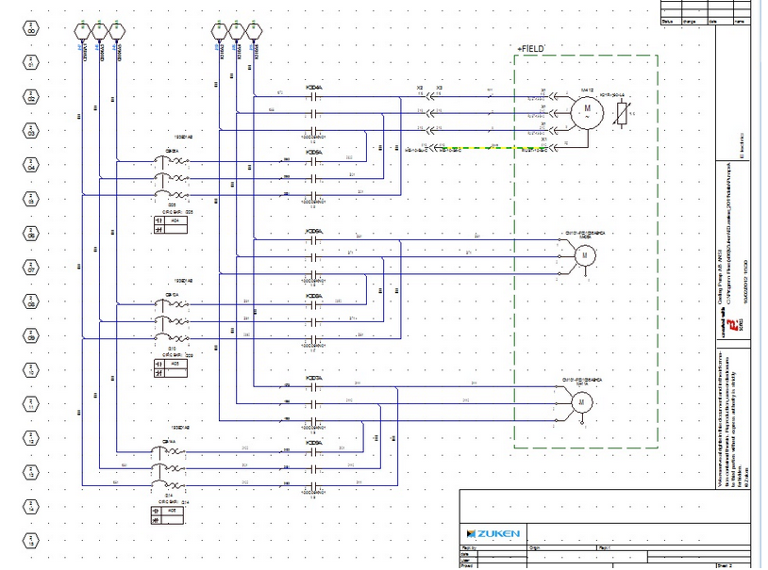Select the first hexagonal off-page reference on left

point(30,28)
